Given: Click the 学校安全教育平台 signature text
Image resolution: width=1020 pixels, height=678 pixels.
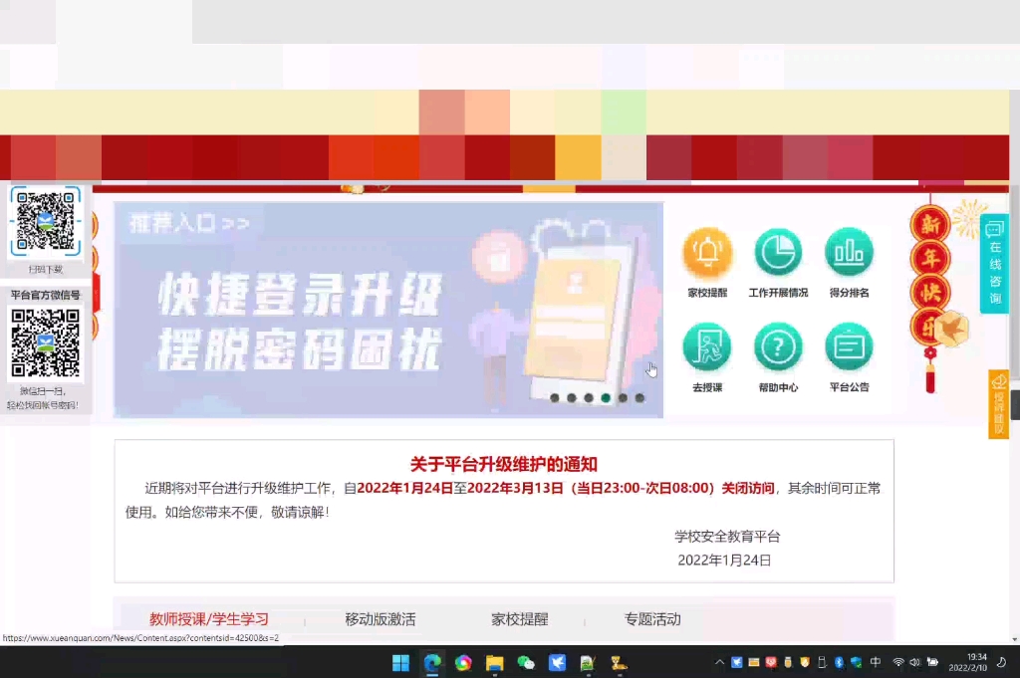Looking at the screenshot, I should [x=727, y=537].
